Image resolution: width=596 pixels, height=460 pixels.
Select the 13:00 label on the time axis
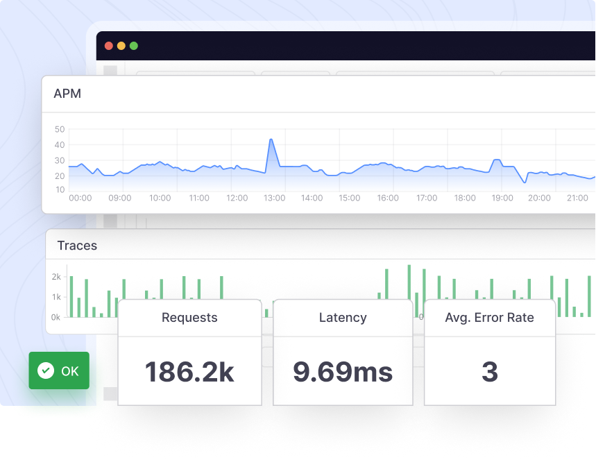(274, 198)
